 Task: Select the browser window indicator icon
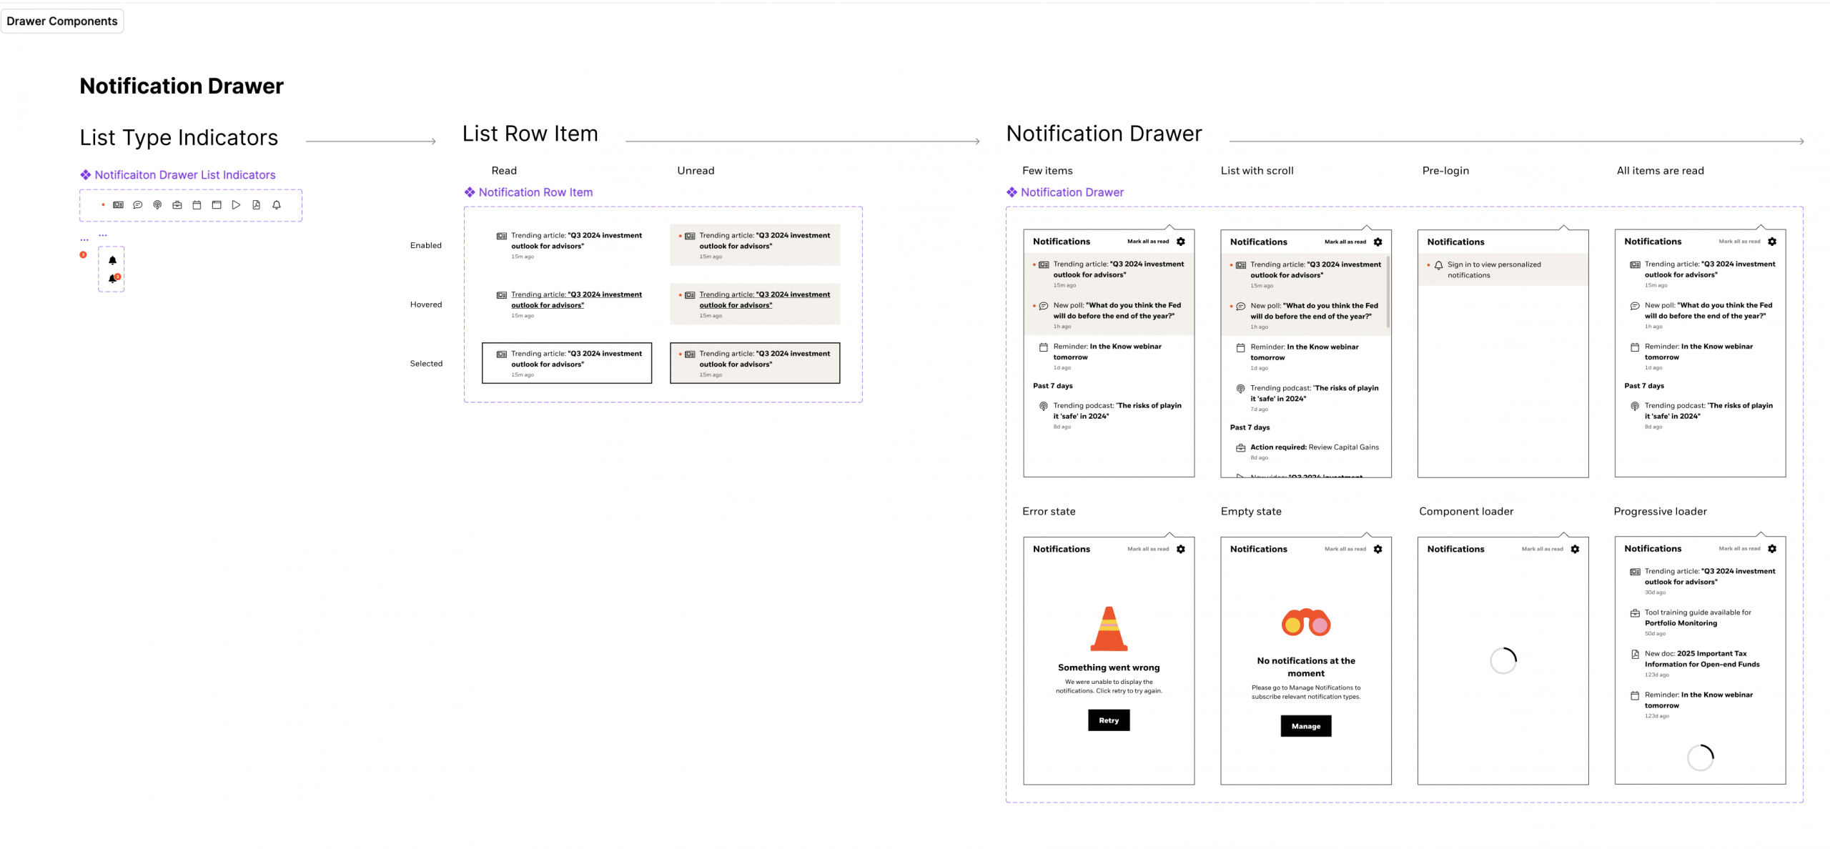[x=217, y=205]
